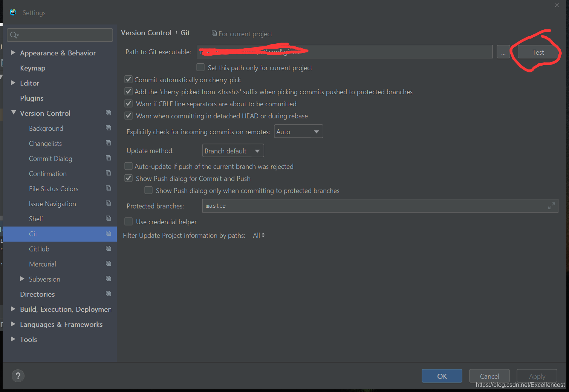Screen dimensions: 569x392
Task: Expand Languages & Frameworks section
Action: point(13,324)
